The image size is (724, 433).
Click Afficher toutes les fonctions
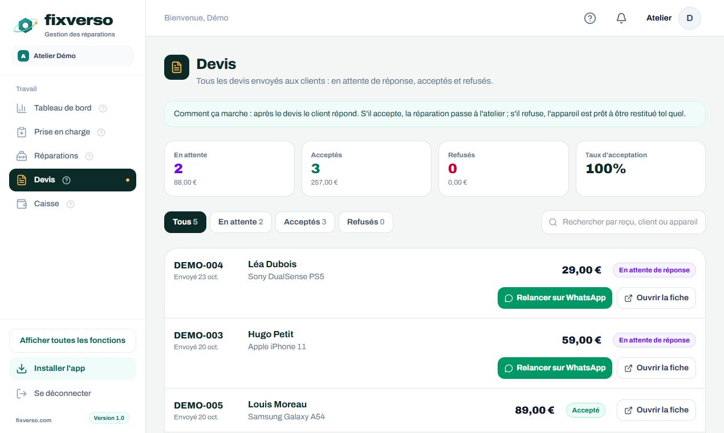click(x=72, y=341)
